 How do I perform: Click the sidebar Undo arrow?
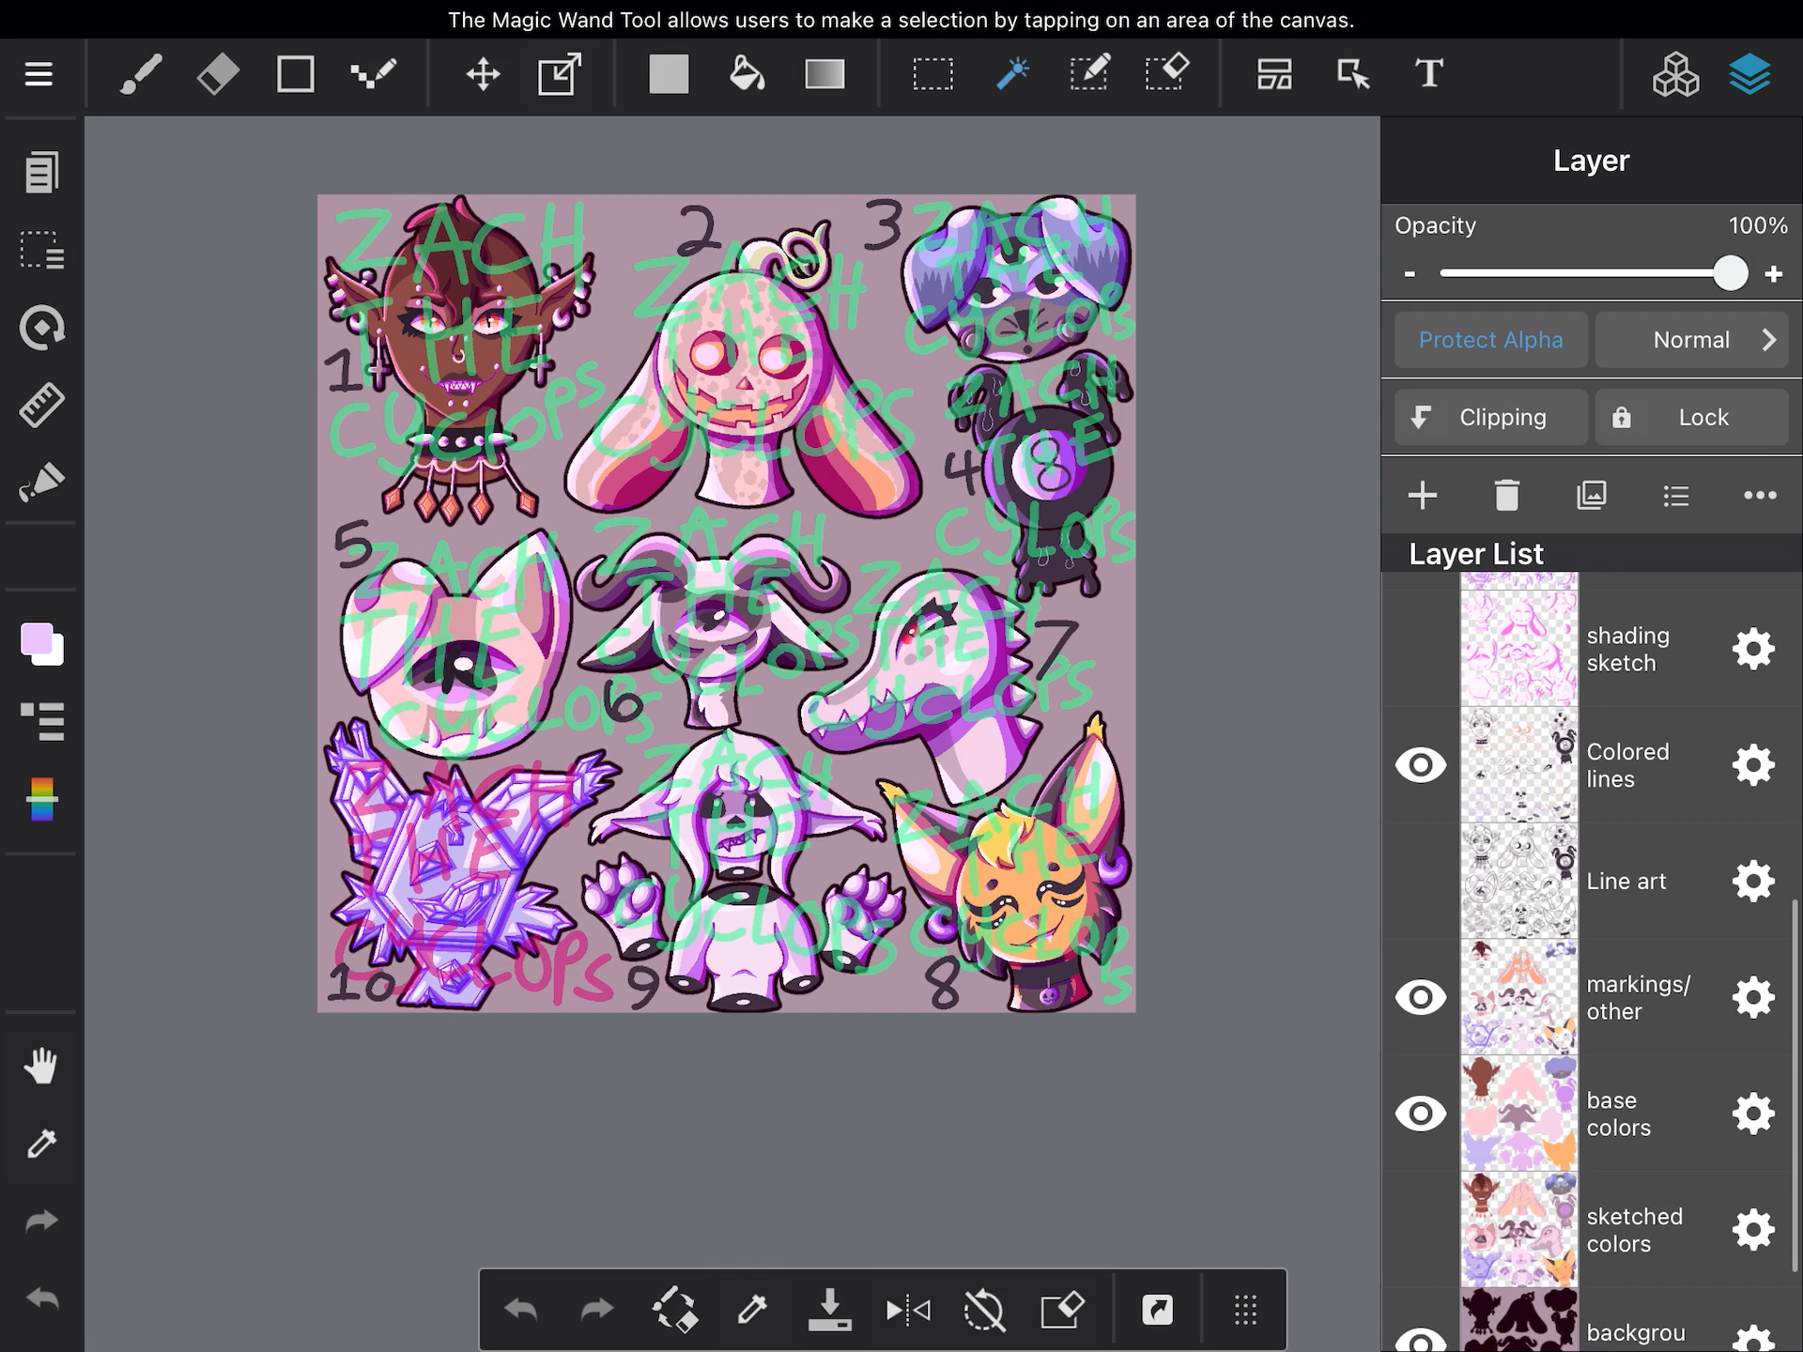(41, 1298)
